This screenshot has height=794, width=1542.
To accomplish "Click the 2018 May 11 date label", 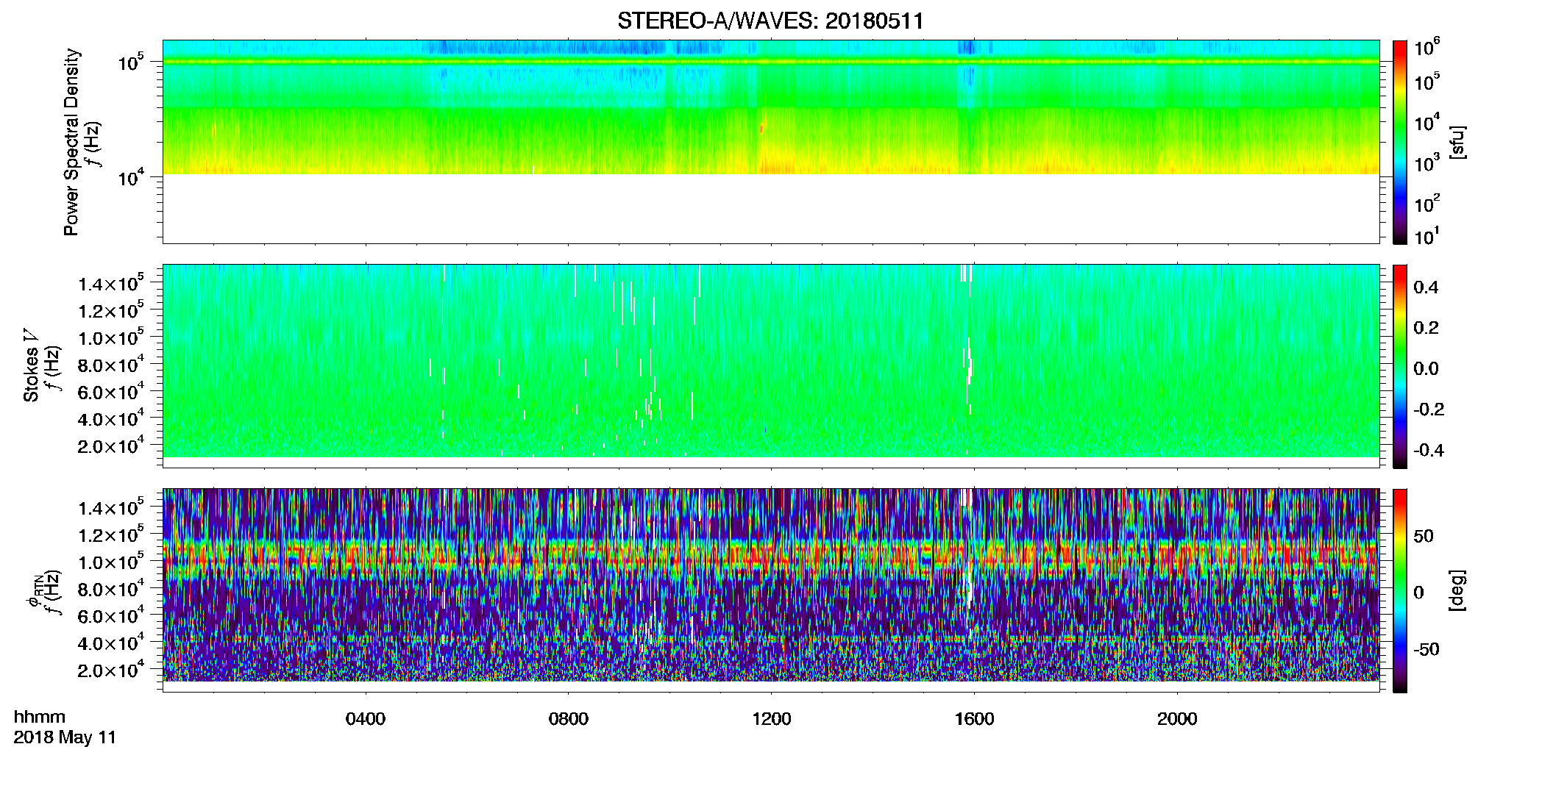I will pyautogui.click(x=65, y=737).
